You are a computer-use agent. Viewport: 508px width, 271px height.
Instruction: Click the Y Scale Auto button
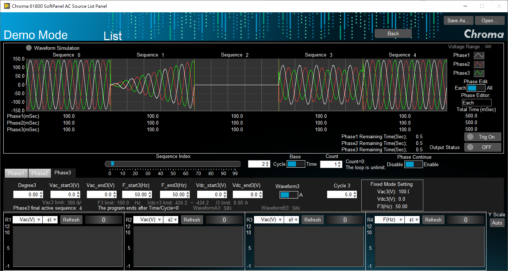(x=497, y=223)
